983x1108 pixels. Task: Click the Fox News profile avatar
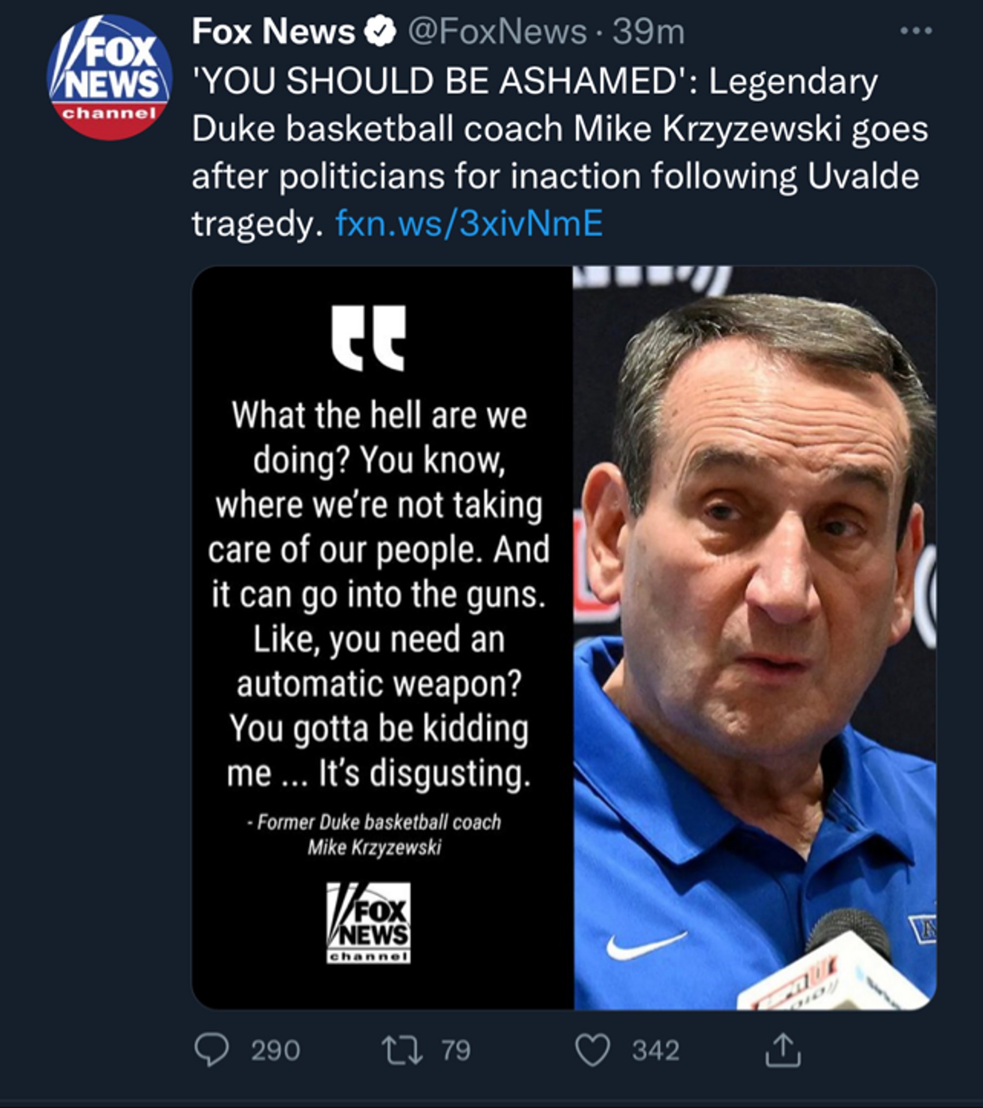pos(109,77)
